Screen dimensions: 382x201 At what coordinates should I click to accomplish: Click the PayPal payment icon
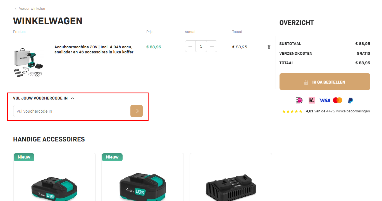(x=350, y=100)
